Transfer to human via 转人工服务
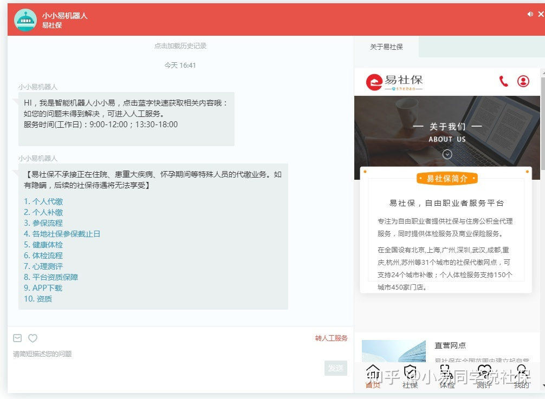The width and height of the screenshot is (545, 399). tap(331, 338)
